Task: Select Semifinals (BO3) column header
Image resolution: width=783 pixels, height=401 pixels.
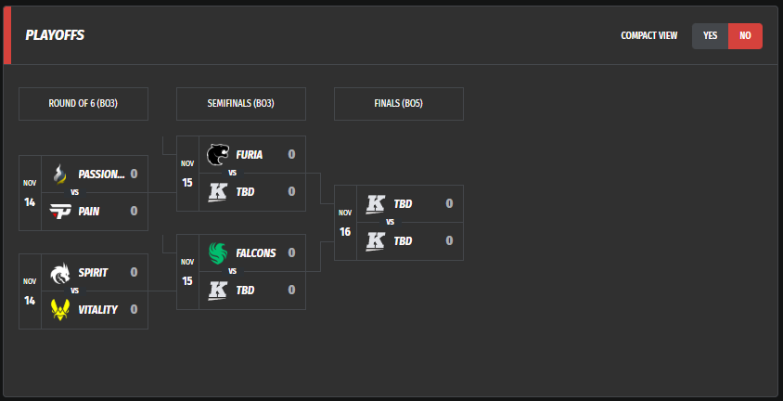Action: point(241,104)
